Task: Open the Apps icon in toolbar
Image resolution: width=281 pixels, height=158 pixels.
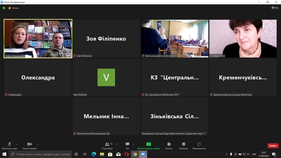Action: (x=199, y=144)
